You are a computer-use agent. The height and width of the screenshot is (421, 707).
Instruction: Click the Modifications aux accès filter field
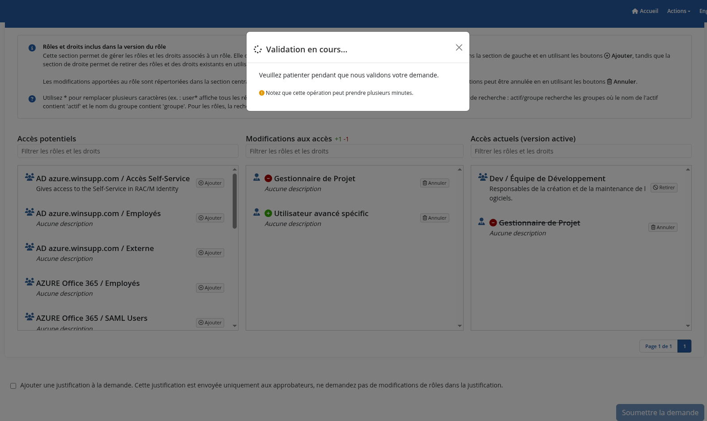(354, 151)
